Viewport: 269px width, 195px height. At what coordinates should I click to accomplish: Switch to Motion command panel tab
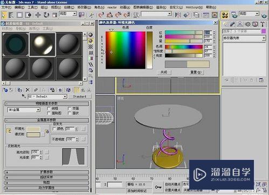click(x=247, y=24)
